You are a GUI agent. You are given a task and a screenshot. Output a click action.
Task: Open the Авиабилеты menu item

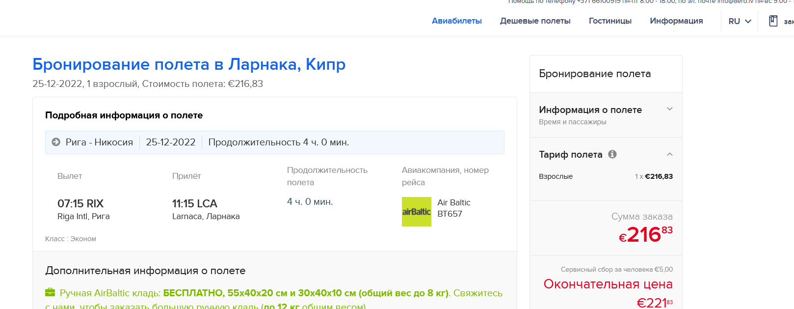[x=456, y=21]
